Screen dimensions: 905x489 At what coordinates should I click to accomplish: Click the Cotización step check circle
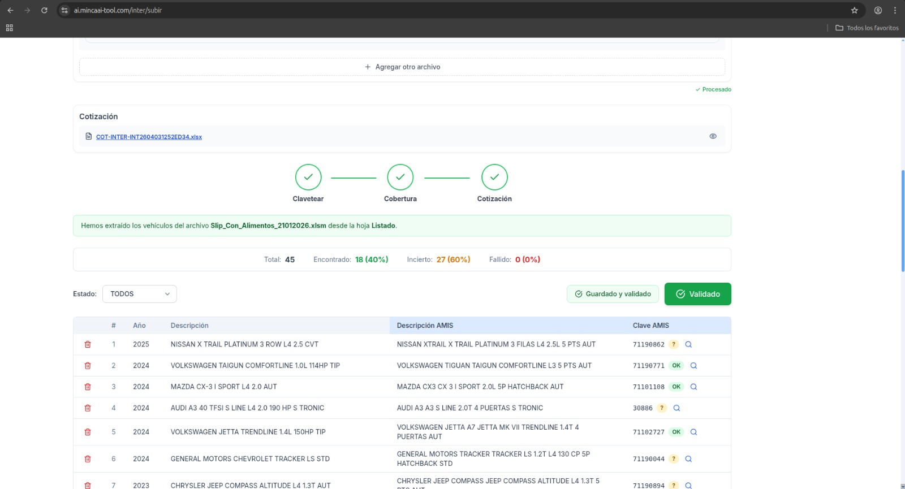pyautogui.click(x=494, y=178)
